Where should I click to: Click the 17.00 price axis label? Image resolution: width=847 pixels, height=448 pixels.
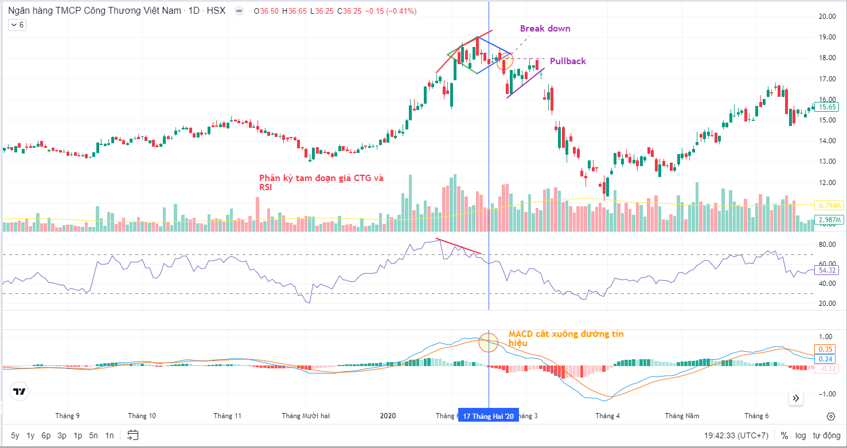(x=827, y=78)
